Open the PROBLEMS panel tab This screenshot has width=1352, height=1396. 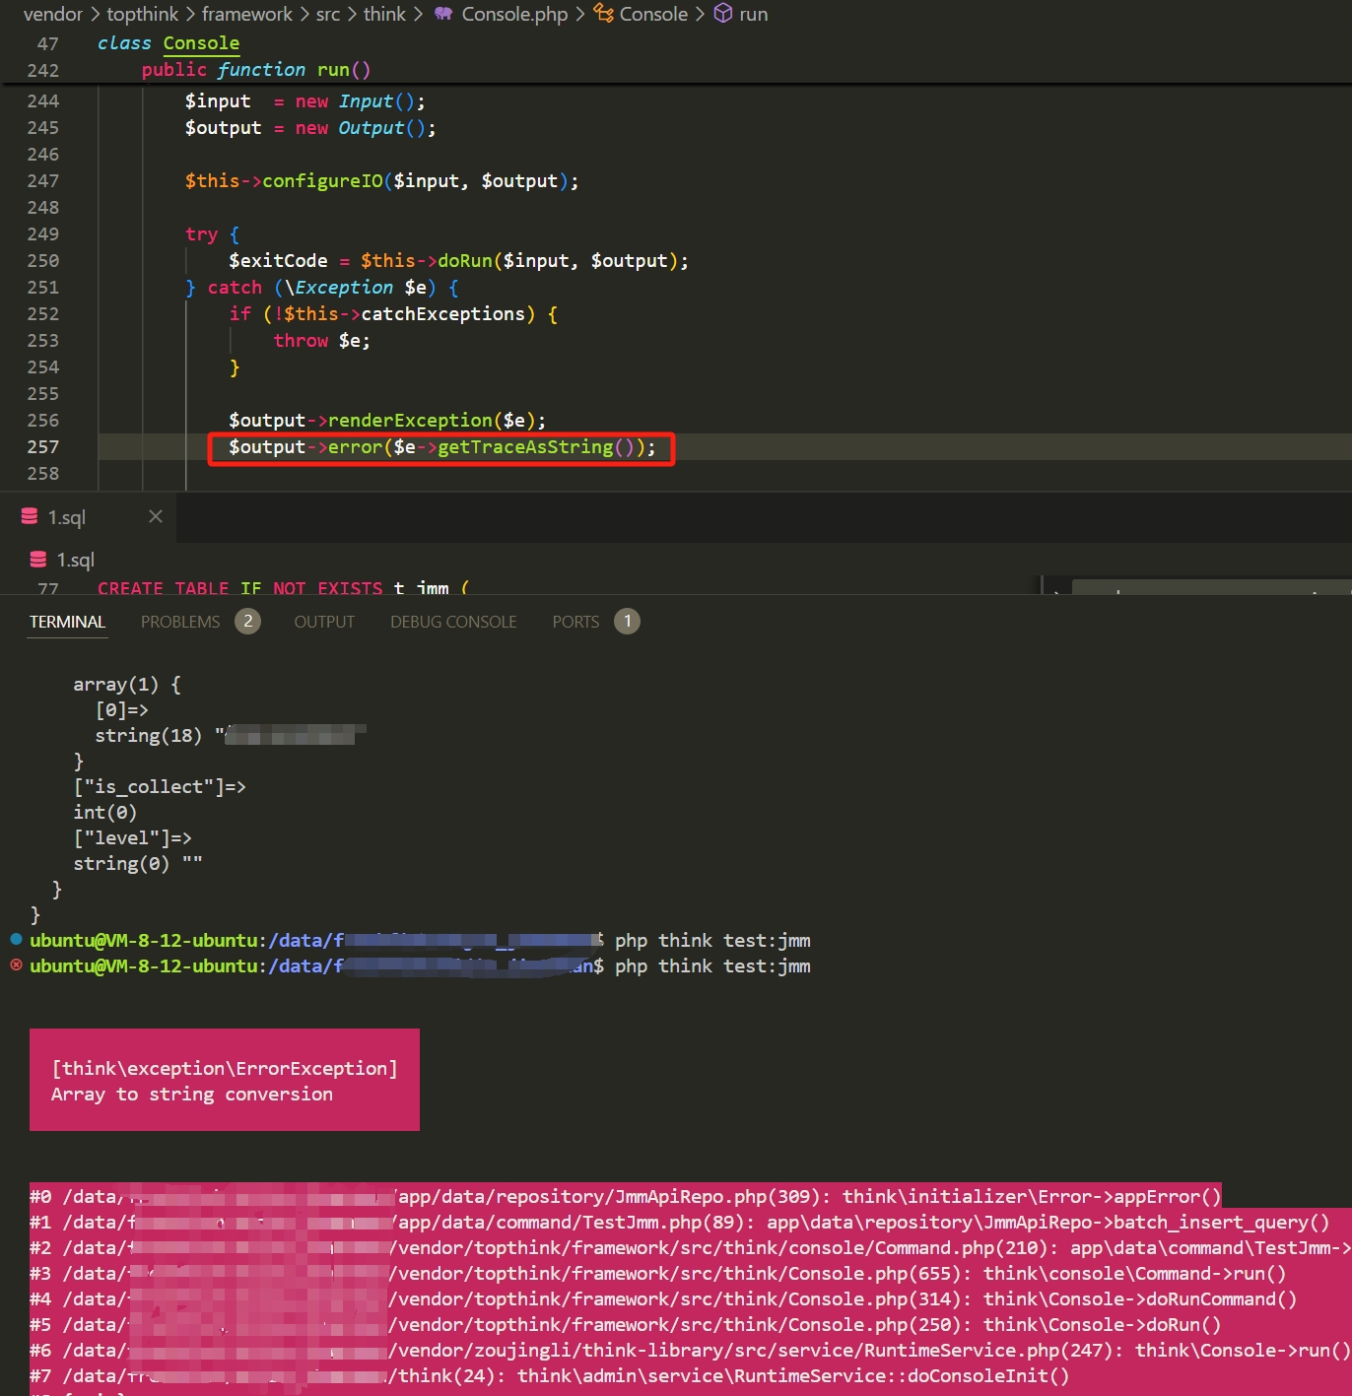tap(180, 622)
